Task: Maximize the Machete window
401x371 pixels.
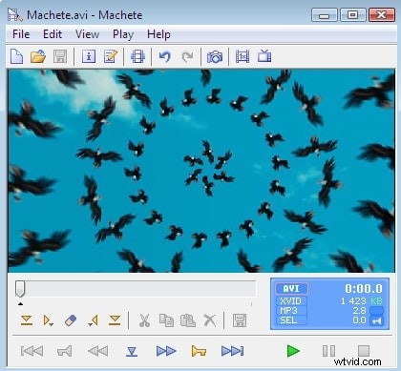Action: [x=352, y=15]
